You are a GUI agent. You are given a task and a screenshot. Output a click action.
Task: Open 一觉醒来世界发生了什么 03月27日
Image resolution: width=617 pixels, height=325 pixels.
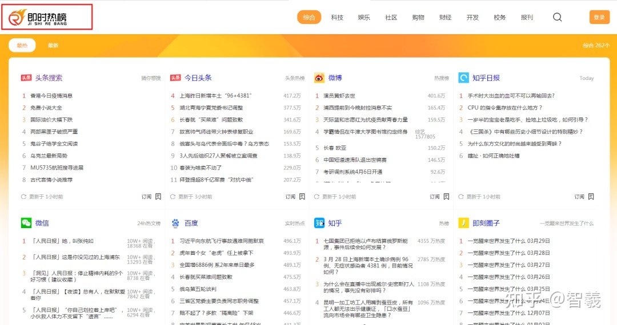click(x=509, y=265)
